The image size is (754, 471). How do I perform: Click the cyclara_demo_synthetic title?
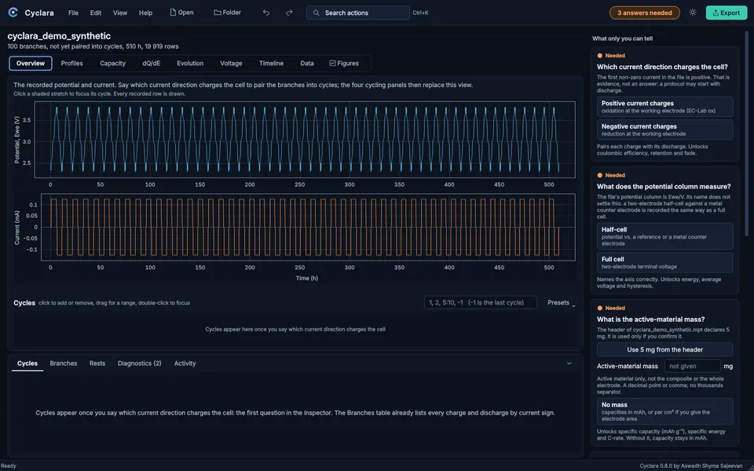[x=59, y=36]
